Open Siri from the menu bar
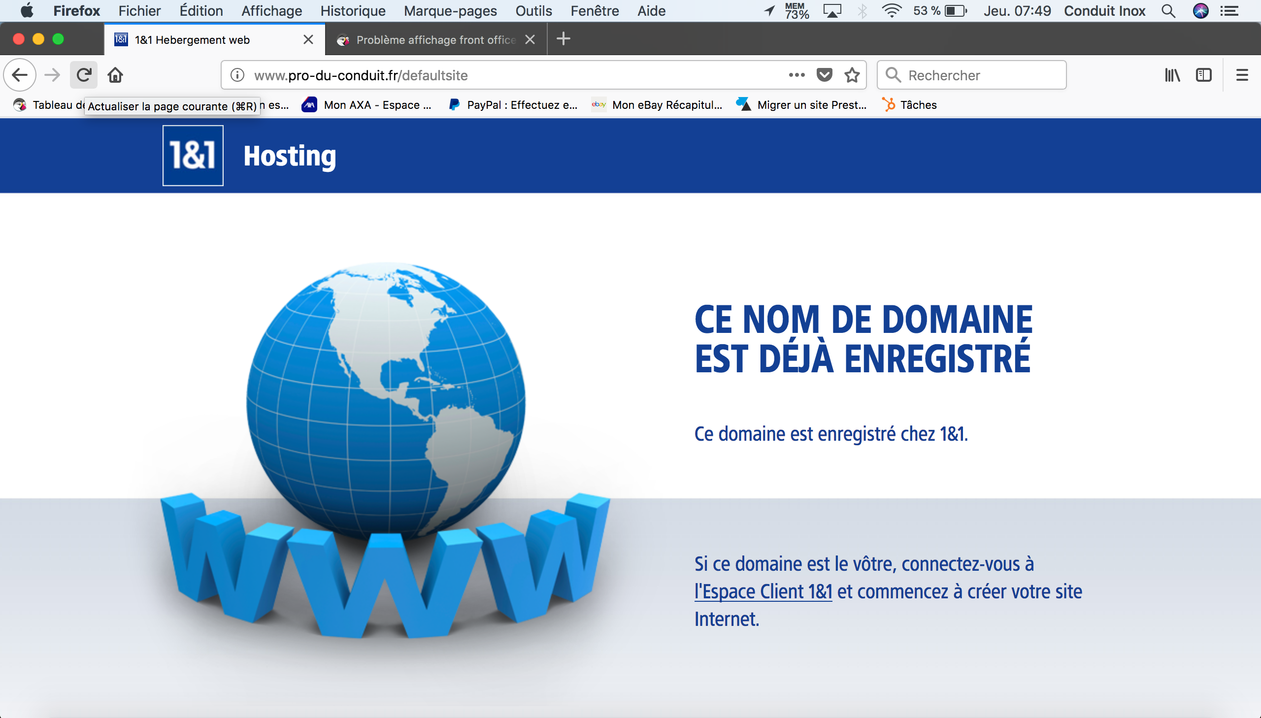 [1201, 10]
